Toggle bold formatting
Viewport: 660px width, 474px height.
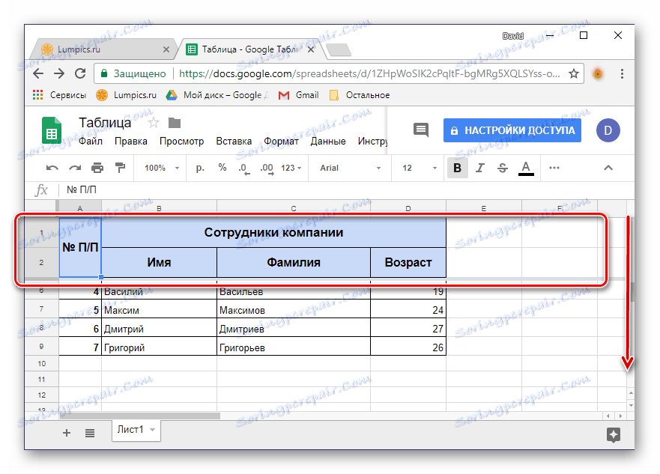457,168
